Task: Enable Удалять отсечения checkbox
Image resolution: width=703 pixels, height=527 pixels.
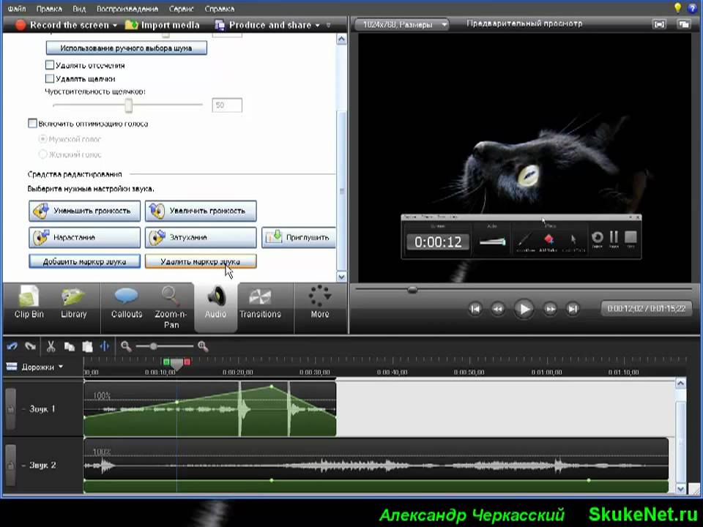Action: click(x=50, y=65)
